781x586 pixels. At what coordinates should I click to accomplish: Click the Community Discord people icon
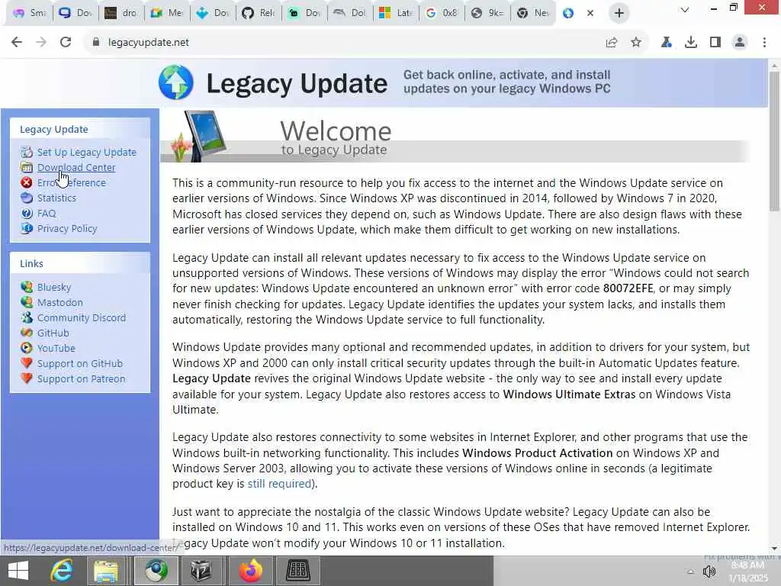pyautogui.click(x=27, y=317)
